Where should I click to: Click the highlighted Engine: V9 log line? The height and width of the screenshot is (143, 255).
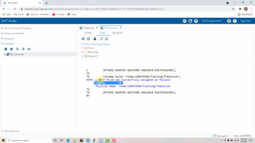(x=108, y=83)
